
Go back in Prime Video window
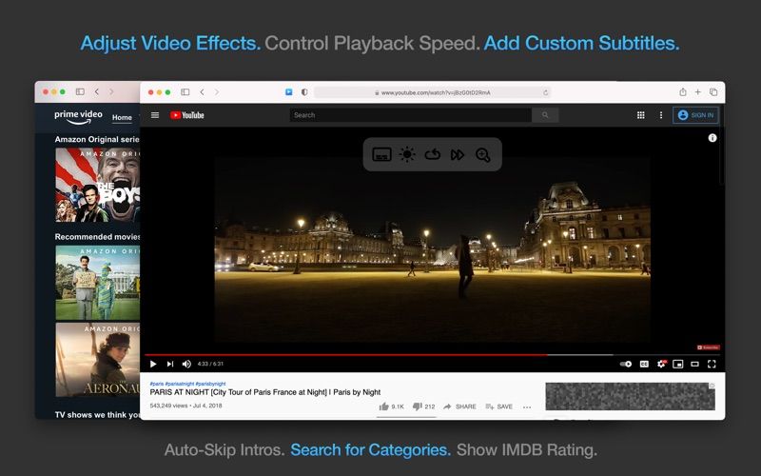tap(97, 91)
